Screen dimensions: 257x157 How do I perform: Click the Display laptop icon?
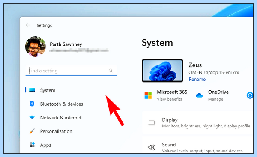(152, 123)
